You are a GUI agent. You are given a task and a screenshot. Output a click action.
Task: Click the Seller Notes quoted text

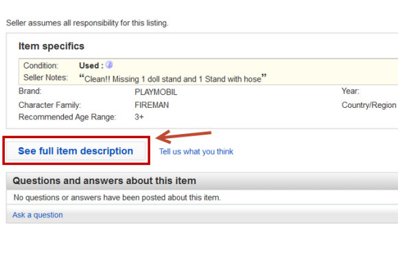click(173, 78)
